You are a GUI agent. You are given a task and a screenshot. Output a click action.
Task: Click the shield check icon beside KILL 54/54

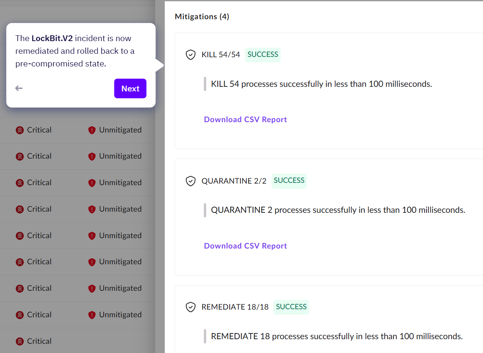click(190, 55)
